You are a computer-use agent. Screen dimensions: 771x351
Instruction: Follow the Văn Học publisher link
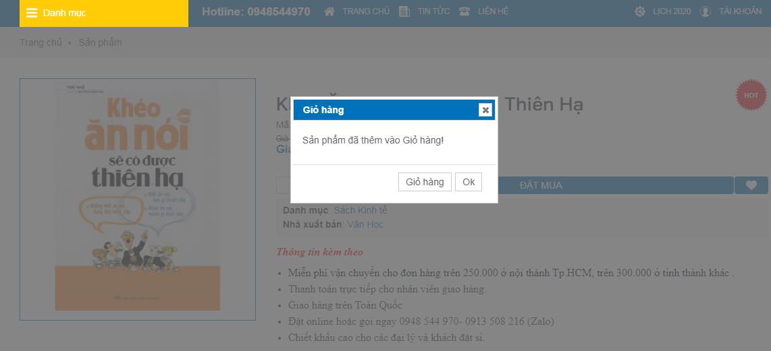pyautogui.click(x=365, y=224)
